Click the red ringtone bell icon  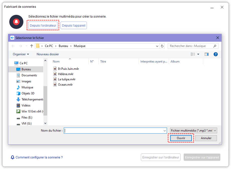(x=16, y=22)
